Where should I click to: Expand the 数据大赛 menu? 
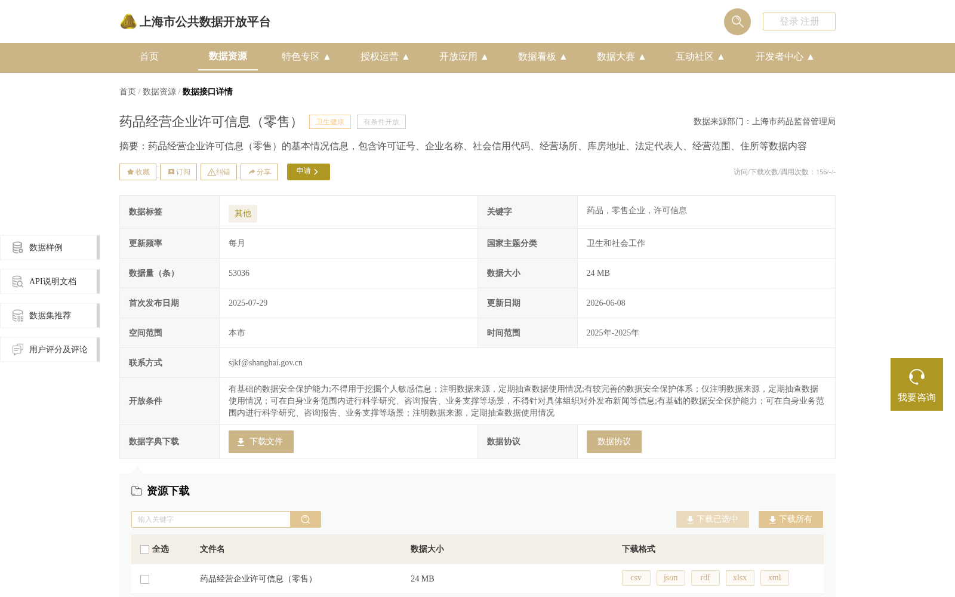(621, 57)
